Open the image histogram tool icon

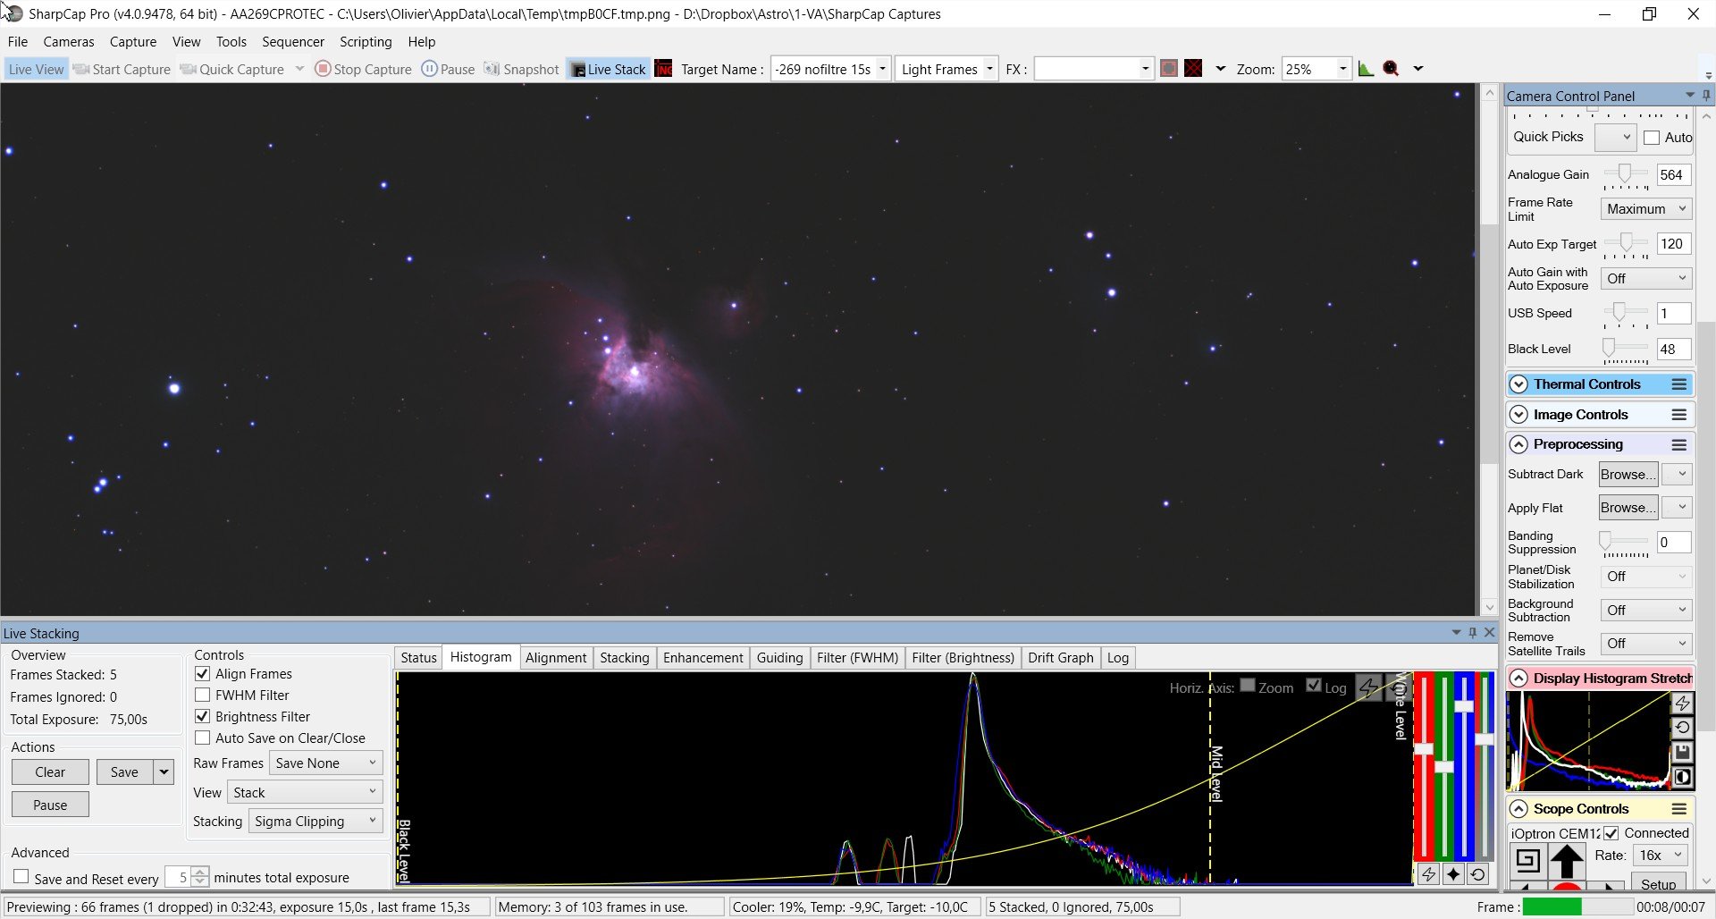point(1366,69)
